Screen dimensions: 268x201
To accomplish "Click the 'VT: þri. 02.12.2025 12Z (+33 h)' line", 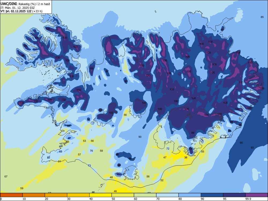I will [21, 11].
